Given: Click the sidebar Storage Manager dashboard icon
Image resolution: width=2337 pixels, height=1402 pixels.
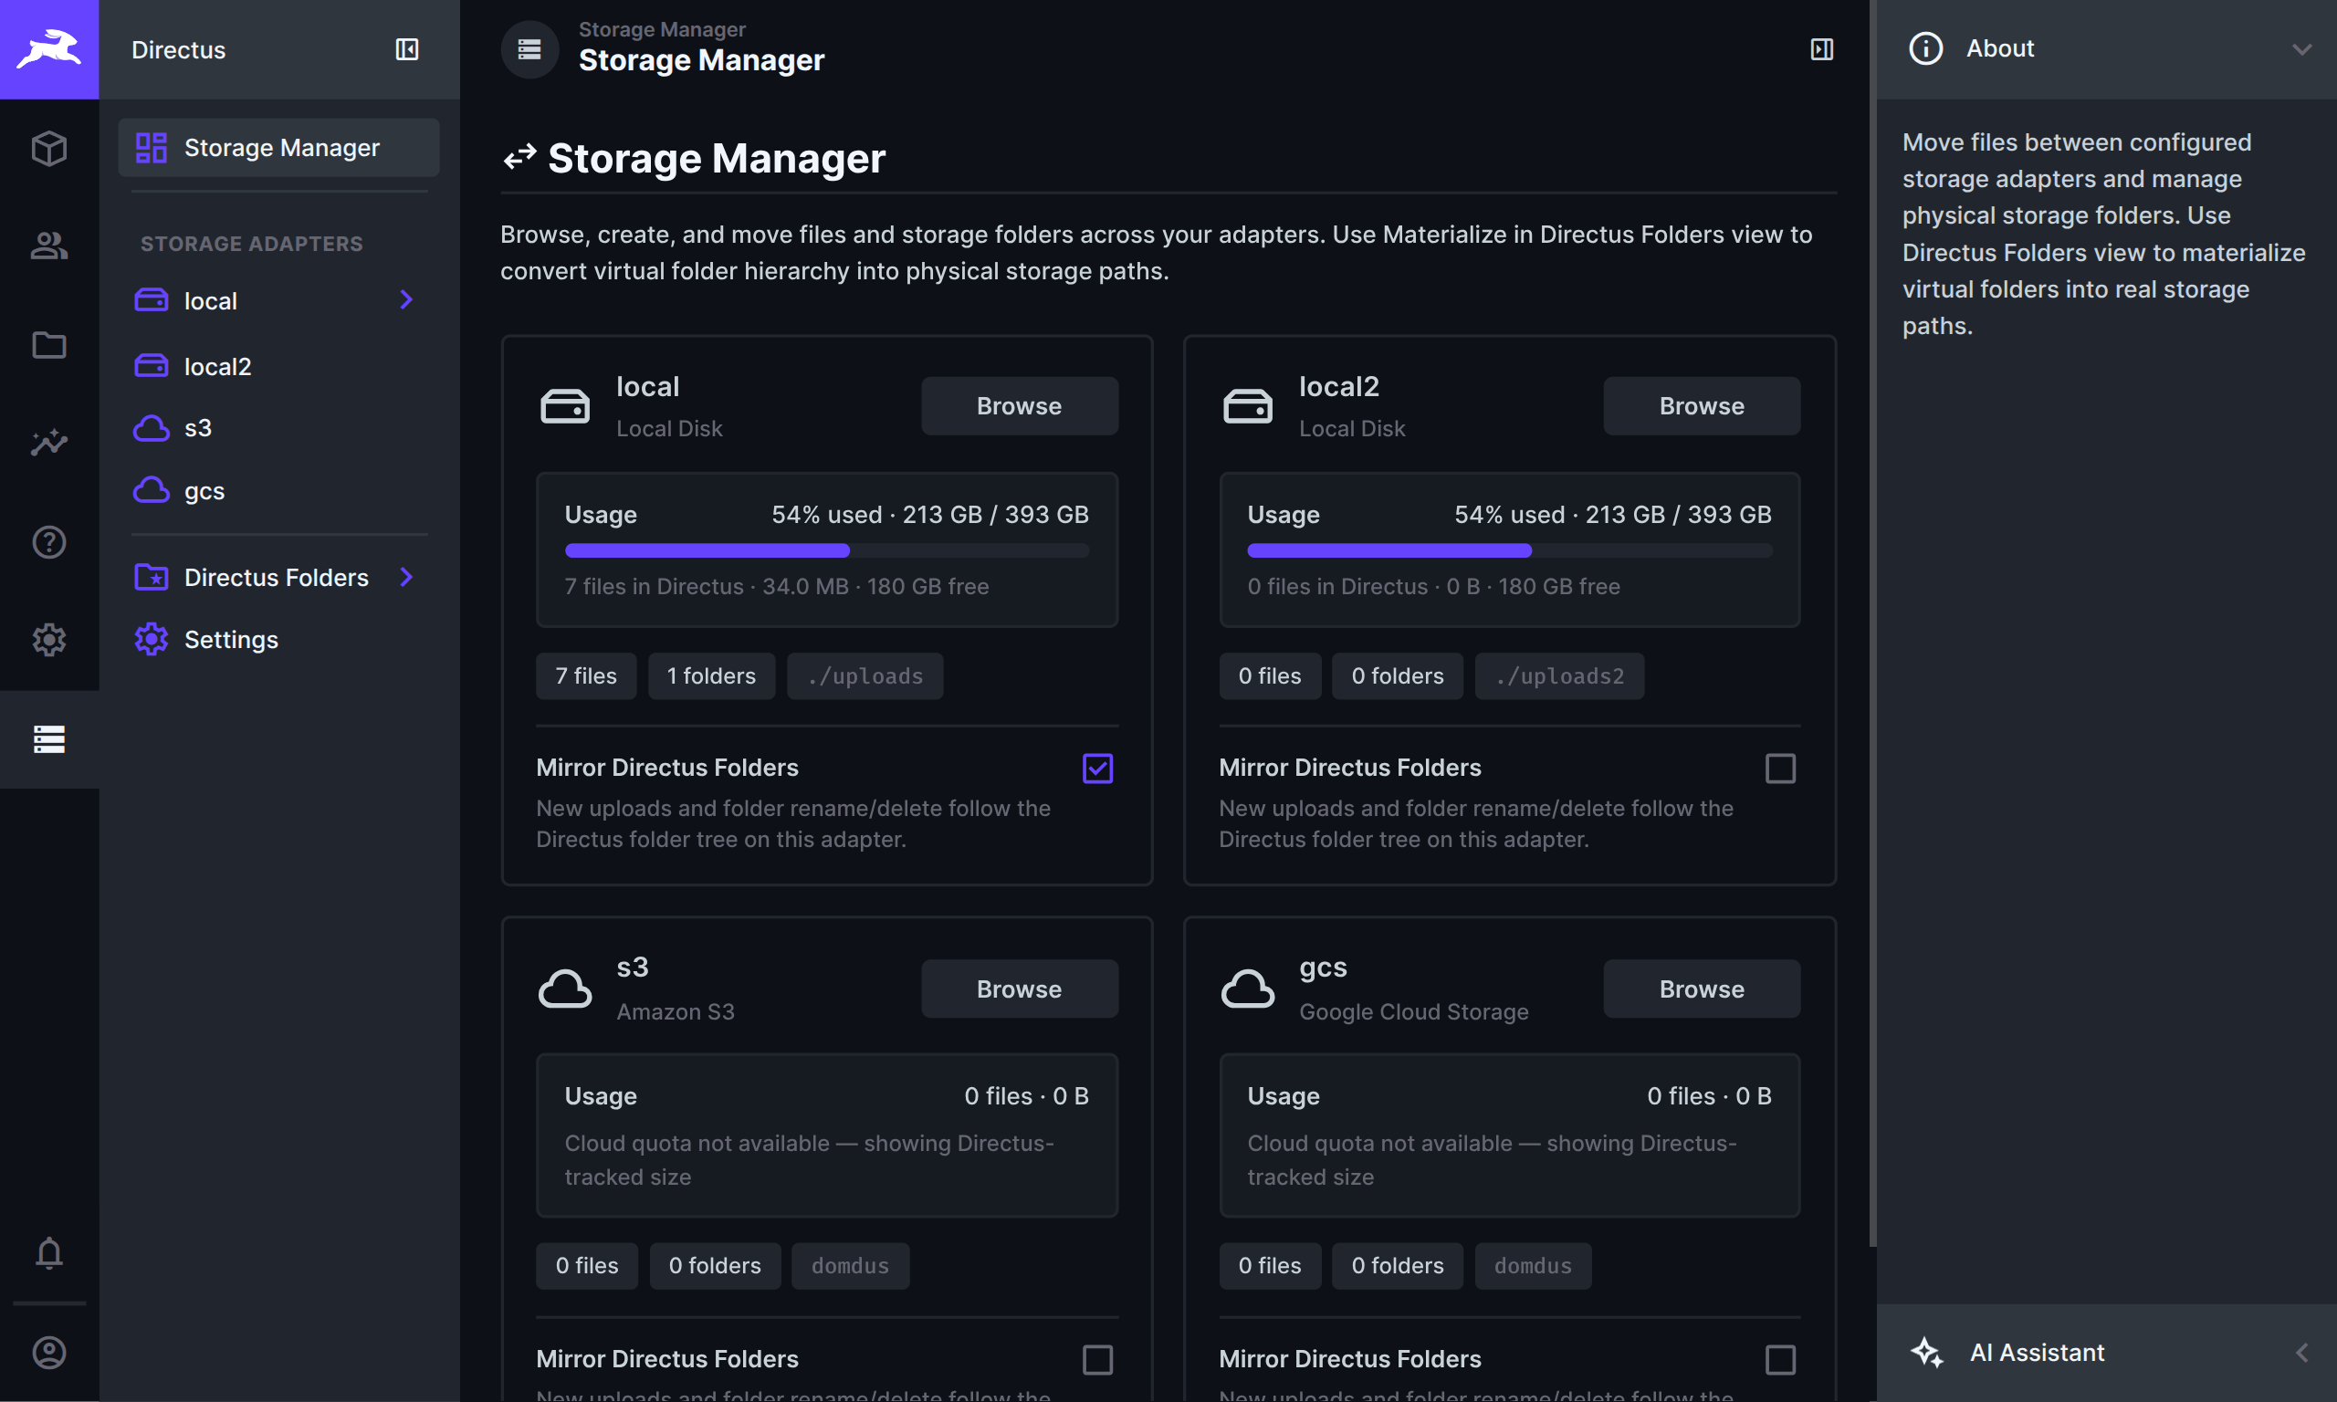Looking at the screenshot, I should click(x=152, y=147).
